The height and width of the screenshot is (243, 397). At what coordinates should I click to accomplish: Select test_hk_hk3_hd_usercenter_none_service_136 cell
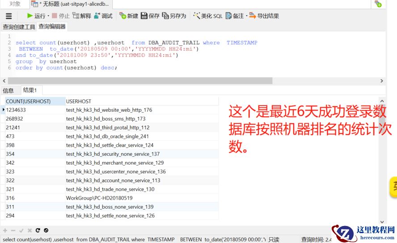142,171
